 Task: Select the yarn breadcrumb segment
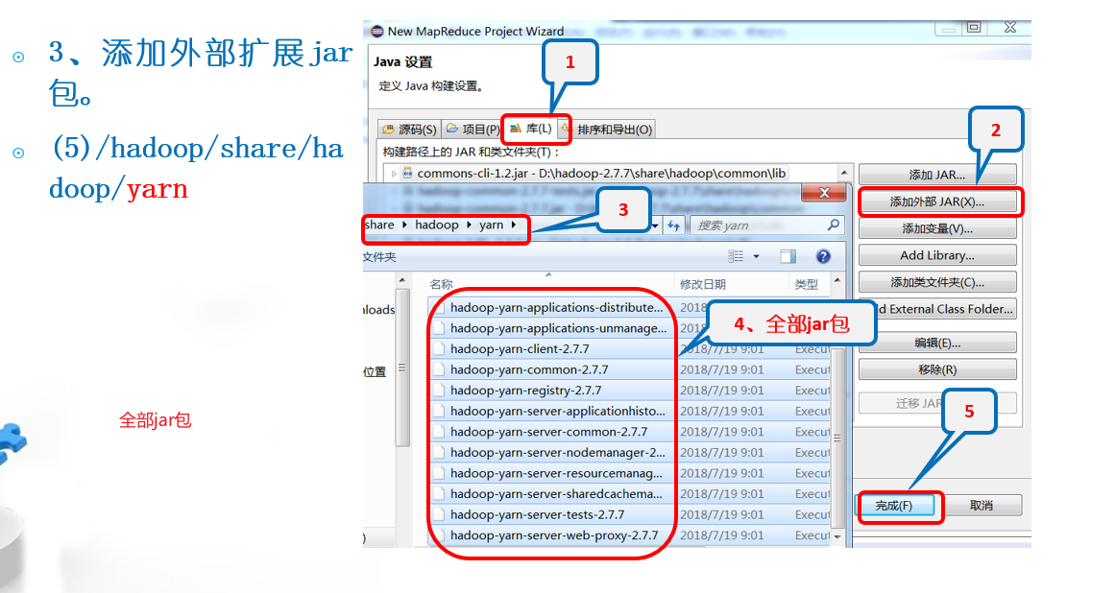click(x=491, y=225)
